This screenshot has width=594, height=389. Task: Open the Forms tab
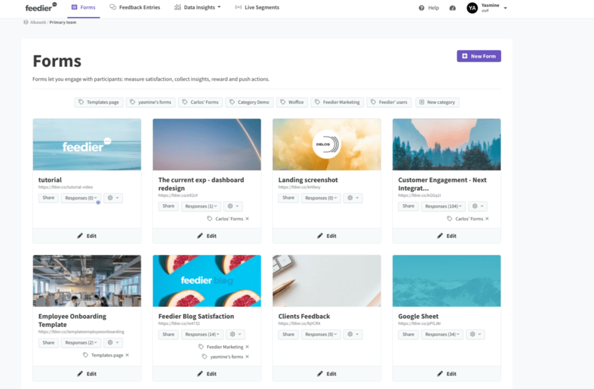point(84,8)
